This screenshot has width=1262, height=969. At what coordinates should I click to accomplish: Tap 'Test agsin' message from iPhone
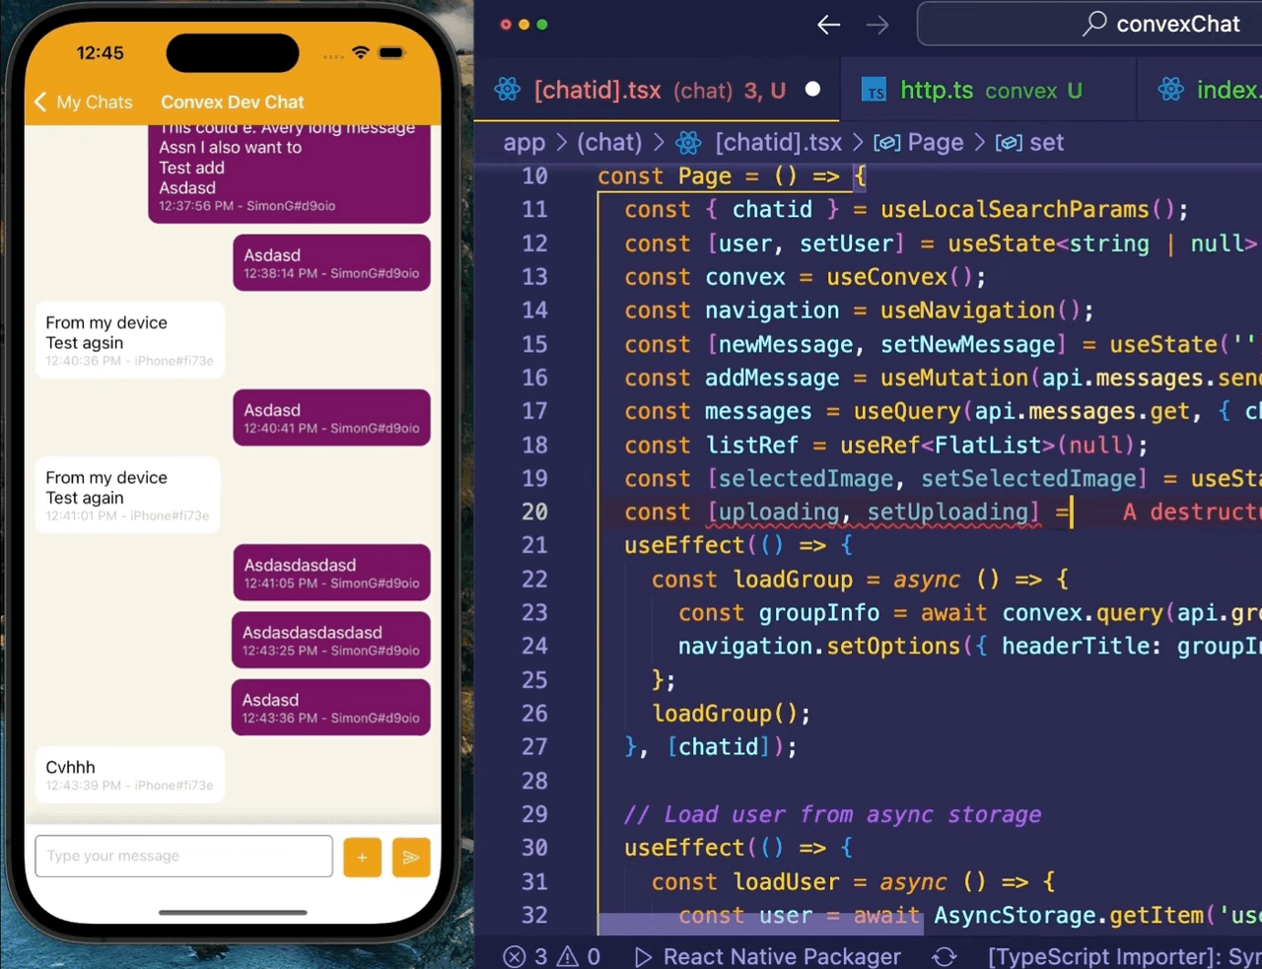point(129,340)
